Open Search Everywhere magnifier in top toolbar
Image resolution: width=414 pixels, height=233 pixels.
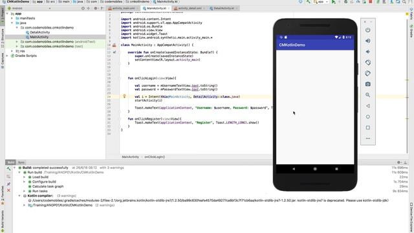point(404,2)
